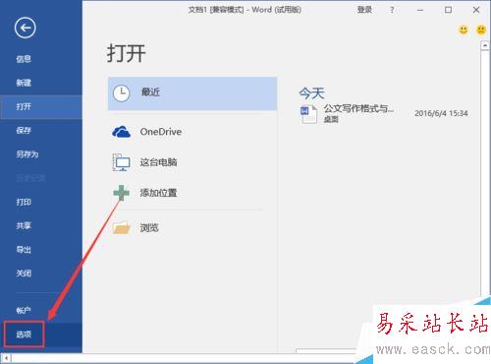This screenshot has width=491, height=364.
Task: Open the 帐户 page
Action: (24, 310)
